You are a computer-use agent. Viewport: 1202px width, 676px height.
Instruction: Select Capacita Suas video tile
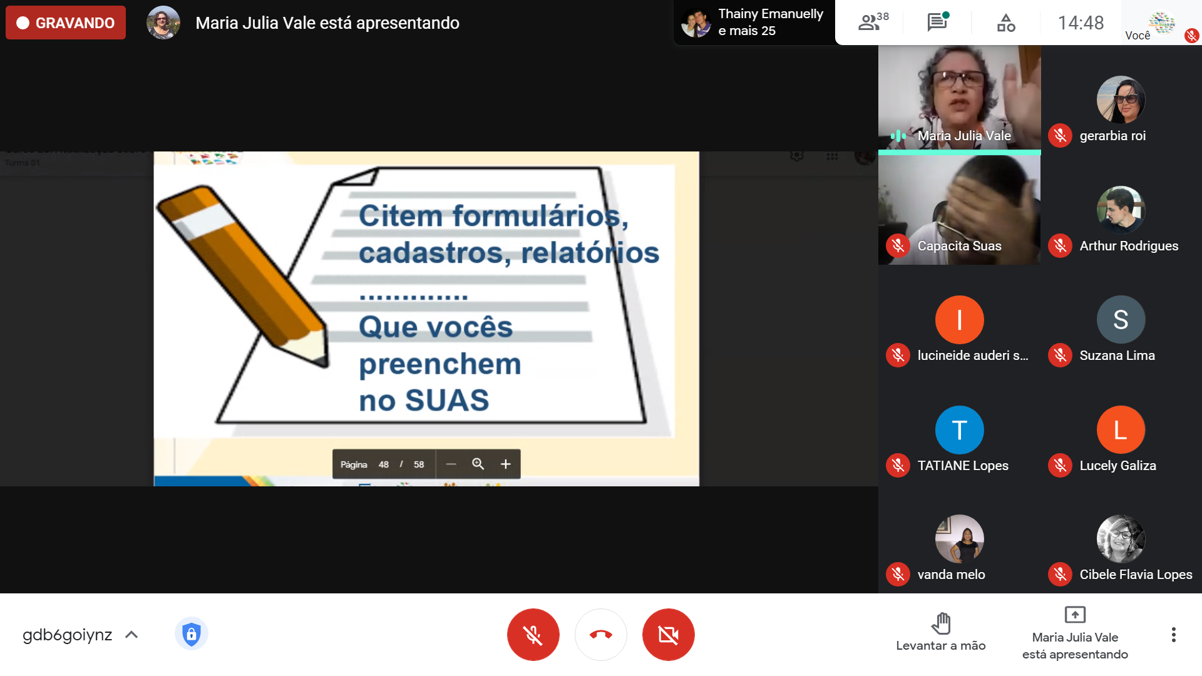tap(959, 210)
